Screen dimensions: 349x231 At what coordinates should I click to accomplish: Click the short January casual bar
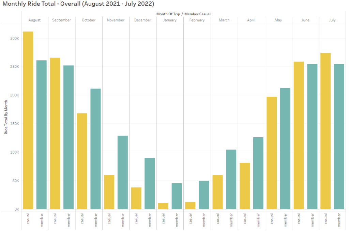163,206
